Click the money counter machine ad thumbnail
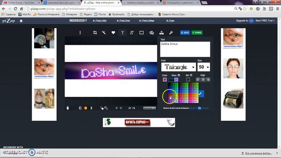Viewport: 281px width, 158px height. click(233, 98)
